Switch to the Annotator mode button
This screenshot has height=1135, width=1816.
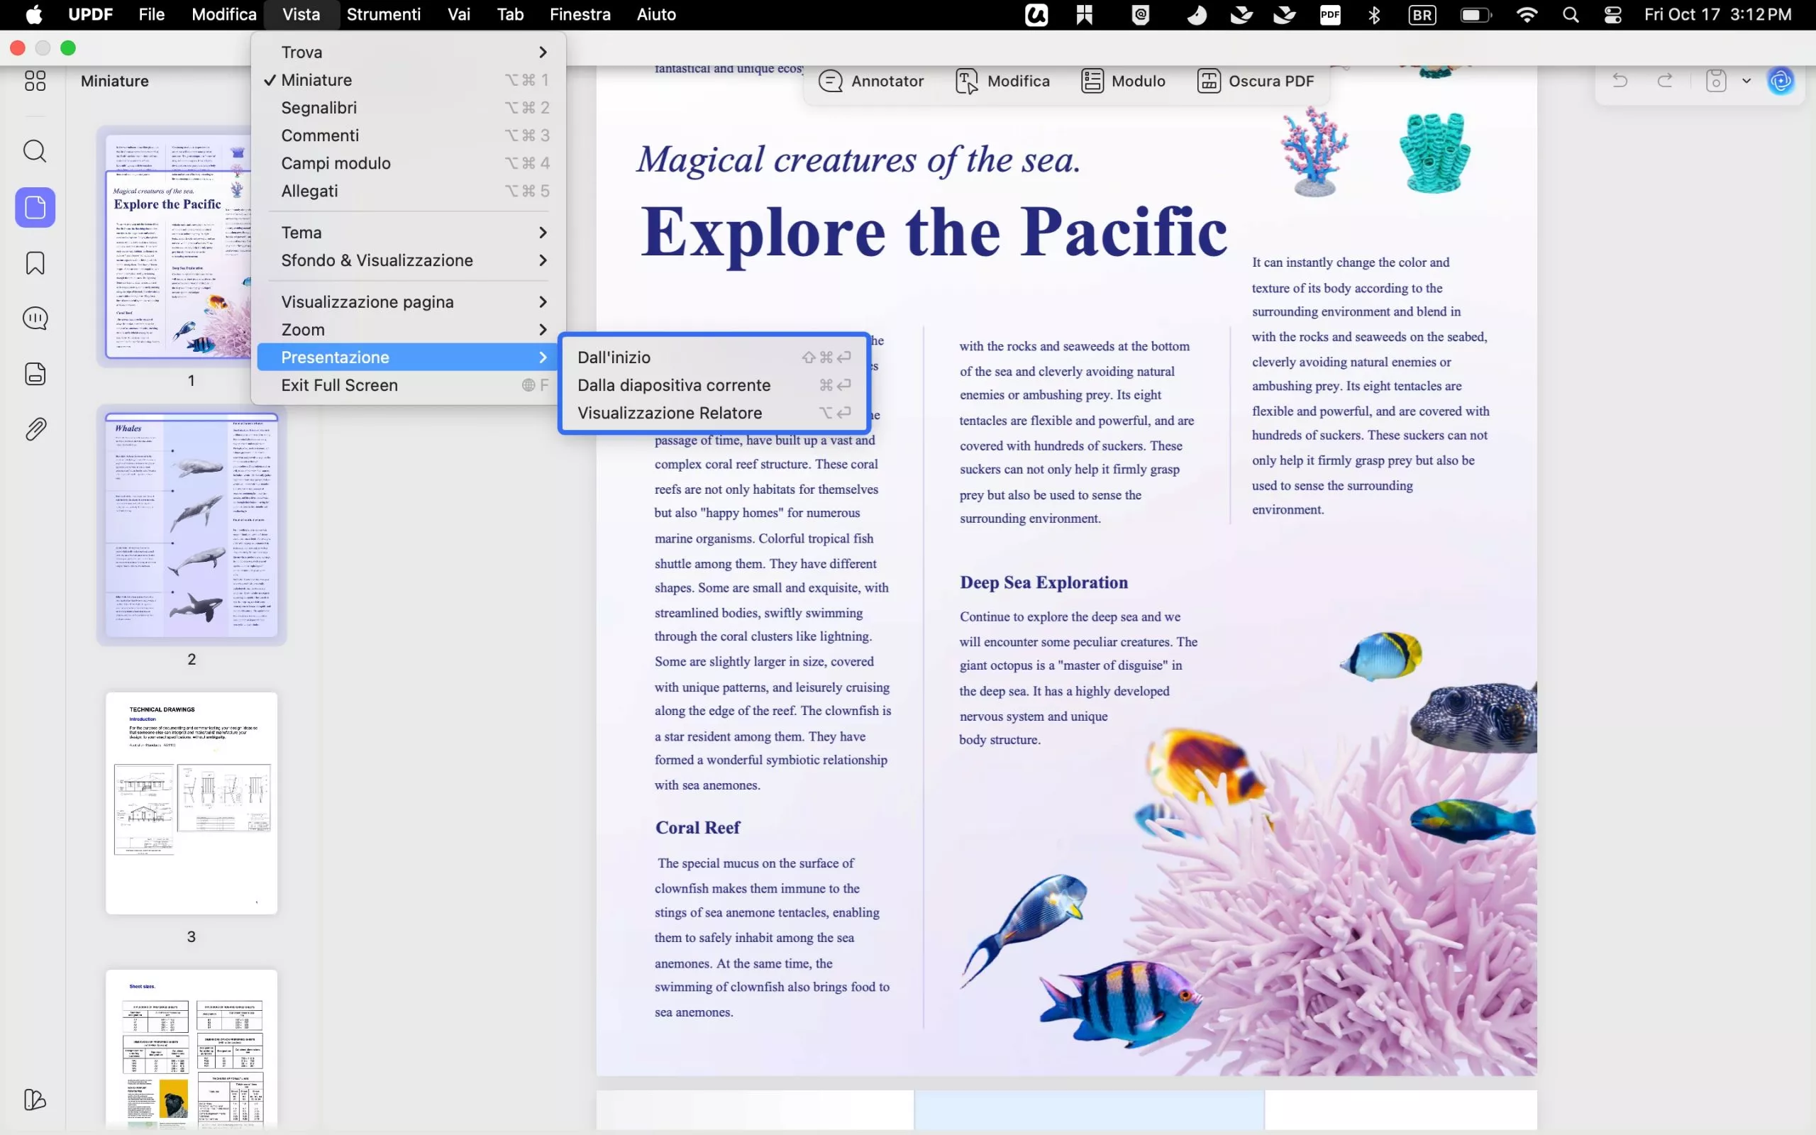[x=871, y=81]
